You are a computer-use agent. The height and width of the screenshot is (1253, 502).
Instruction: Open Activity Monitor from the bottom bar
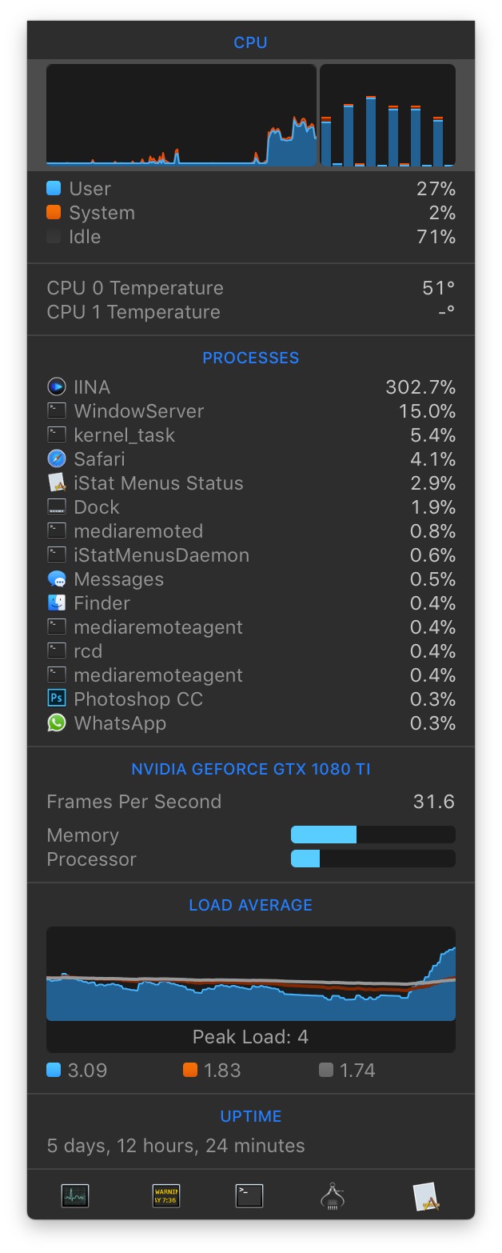[x=75, y=1195]
